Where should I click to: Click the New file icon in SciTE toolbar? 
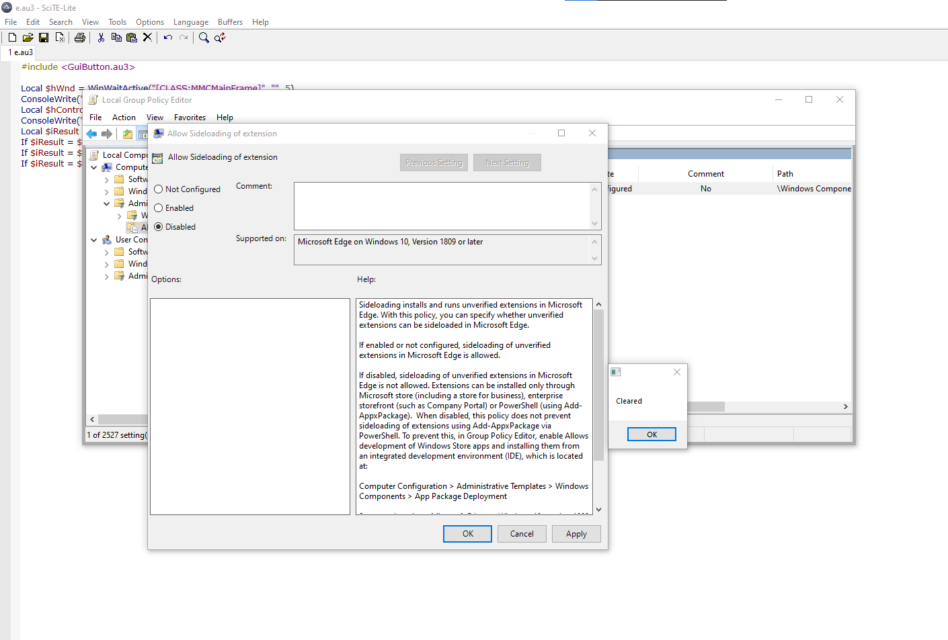(x=12, y=38)
